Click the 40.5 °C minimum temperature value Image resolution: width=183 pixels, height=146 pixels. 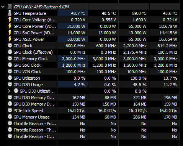coord(109,13)
